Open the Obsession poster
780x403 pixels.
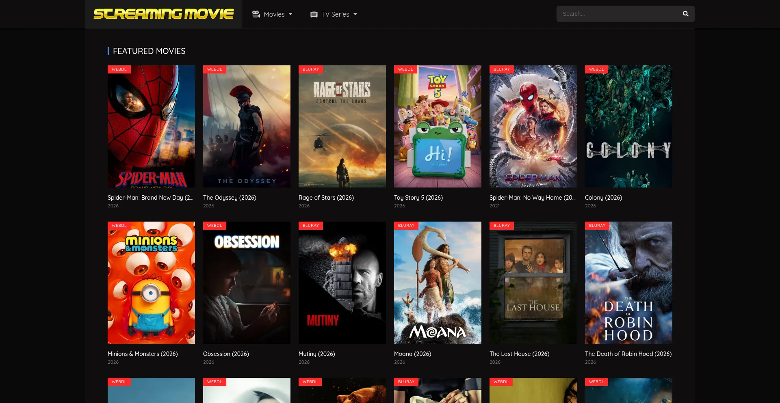click(x=247, y=282)
